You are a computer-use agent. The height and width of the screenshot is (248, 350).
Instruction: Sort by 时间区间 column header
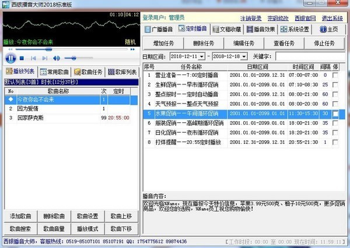pyautogui.click(x=303, y=67)
